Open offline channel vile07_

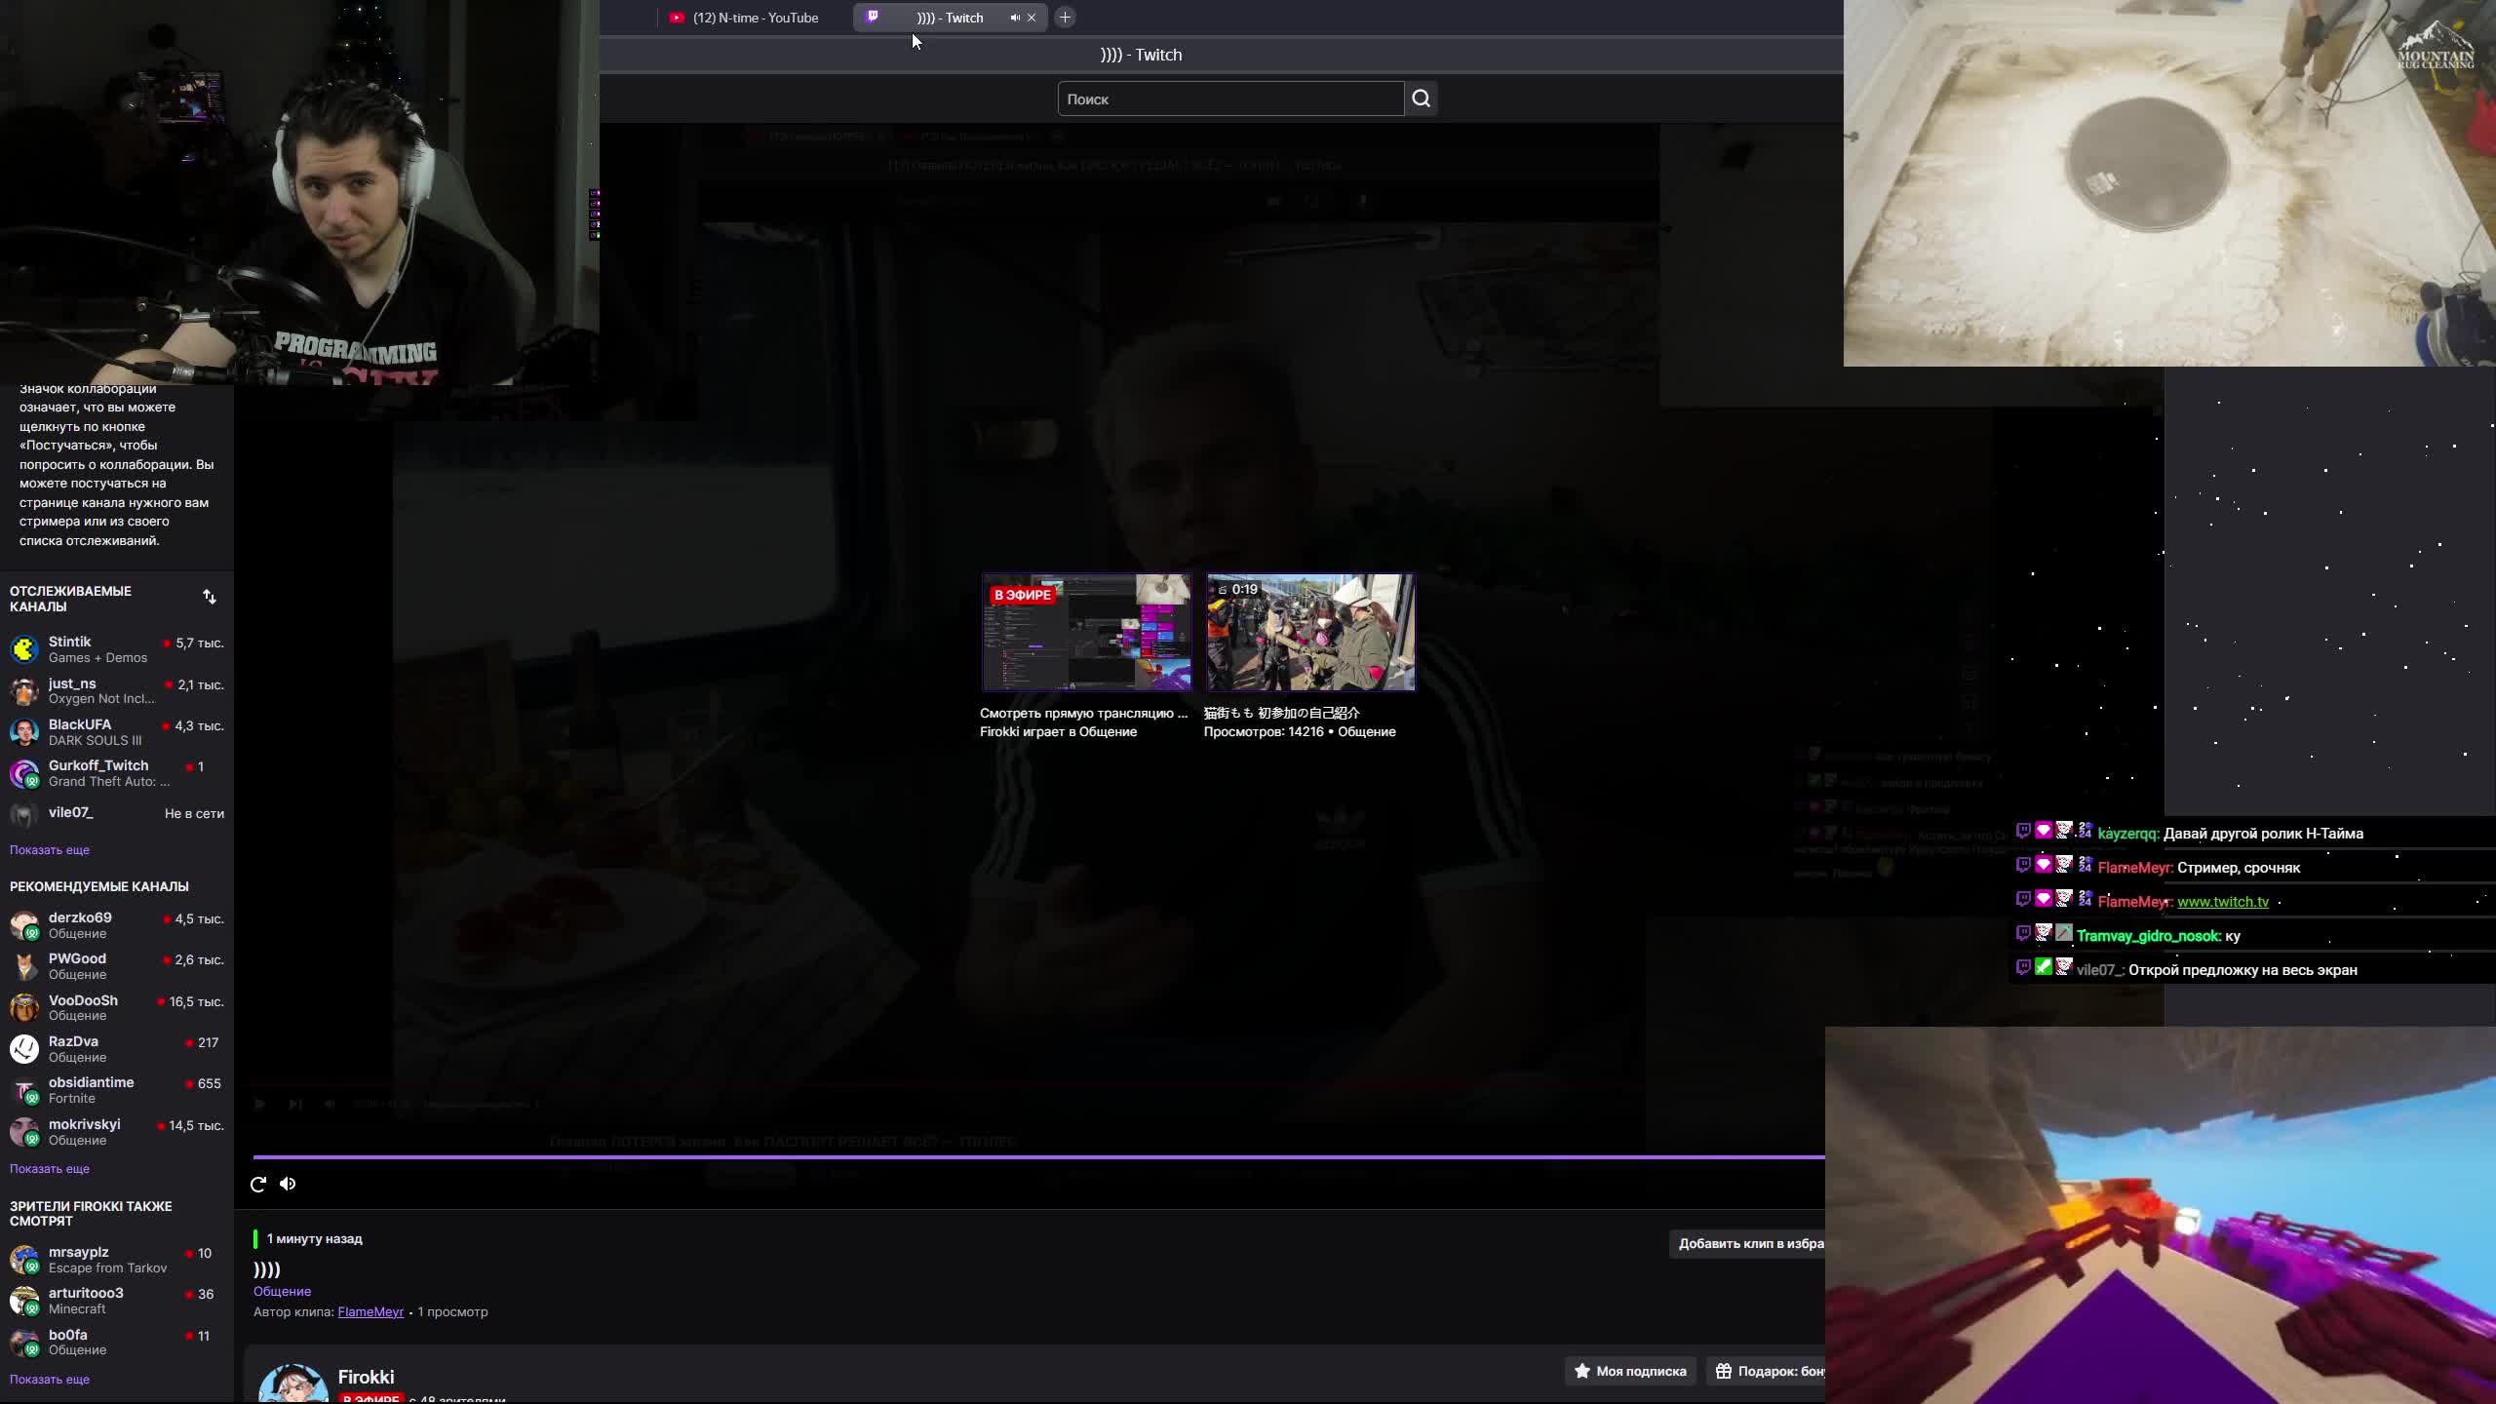tap(117, 813)
